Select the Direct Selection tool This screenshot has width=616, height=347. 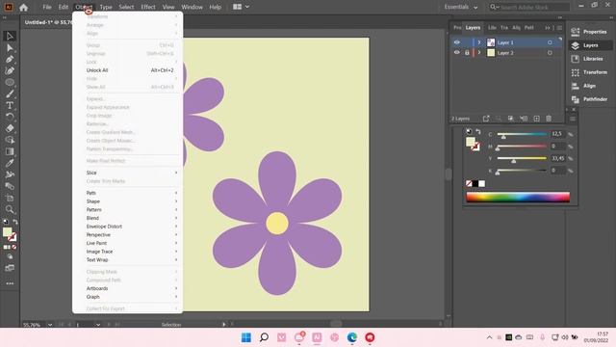(x=10, y=48)
